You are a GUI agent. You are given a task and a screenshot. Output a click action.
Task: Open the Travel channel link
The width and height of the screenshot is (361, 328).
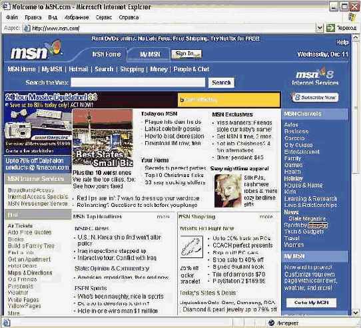pyautogui.click(x=292, y=238)
